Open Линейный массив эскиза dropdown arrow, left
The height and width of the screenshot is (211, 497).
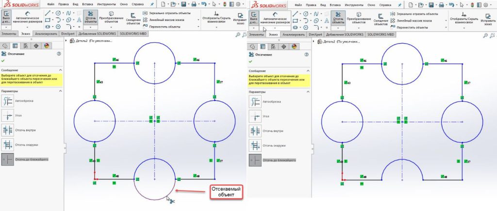tap(199, 20)
